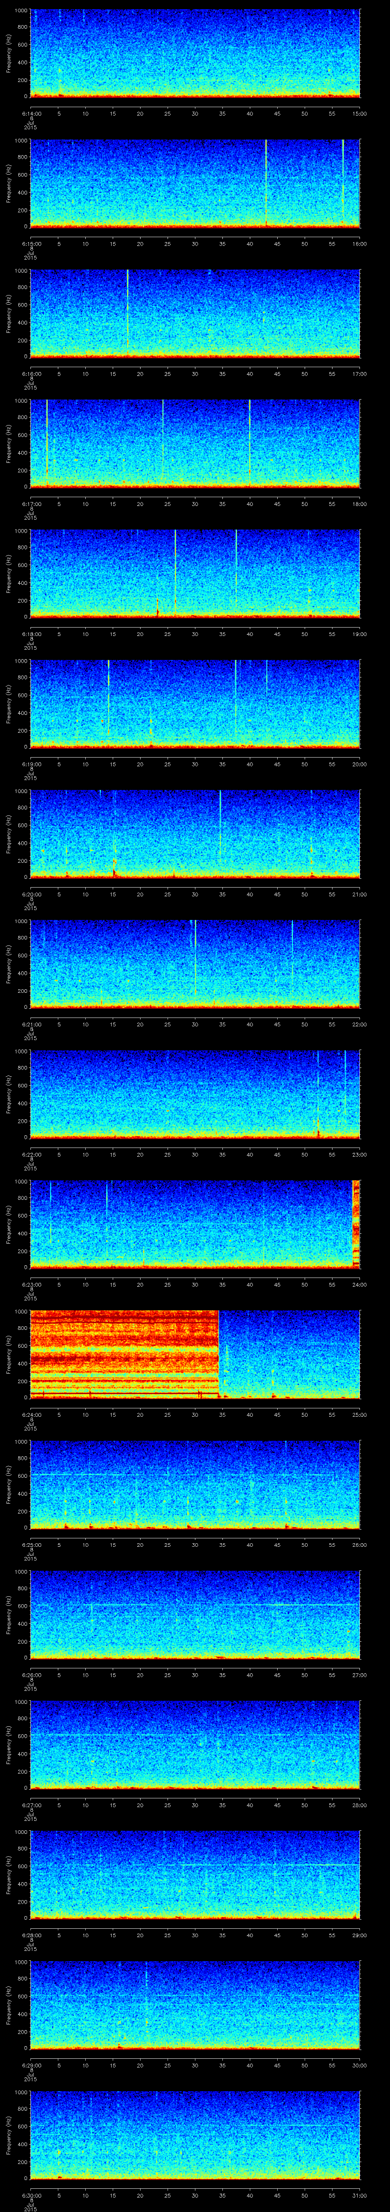
Task: Click the spectrogram panel starting at 6:30:00
Action: click(195, 2135)
